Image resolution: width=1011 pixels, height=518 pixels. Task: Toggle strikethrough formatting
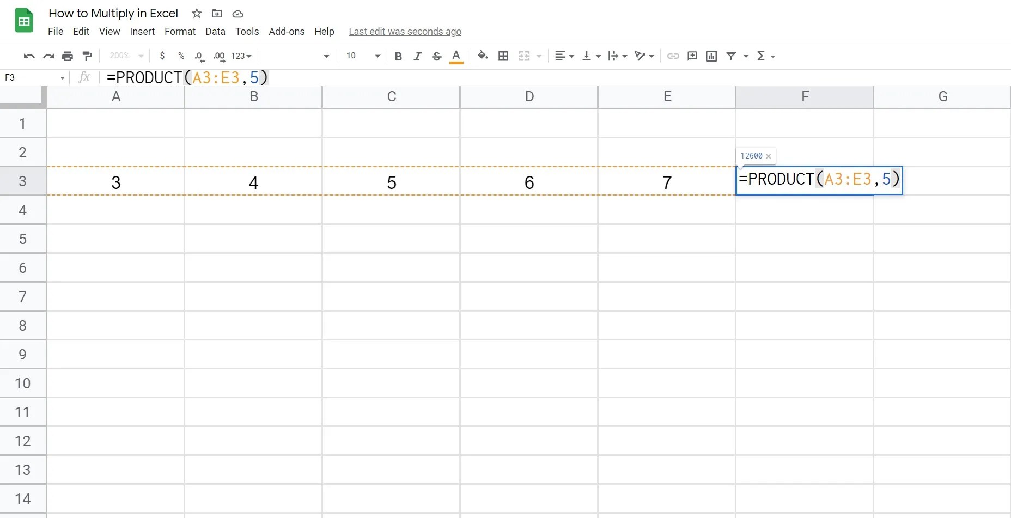[x=437, y=56]
